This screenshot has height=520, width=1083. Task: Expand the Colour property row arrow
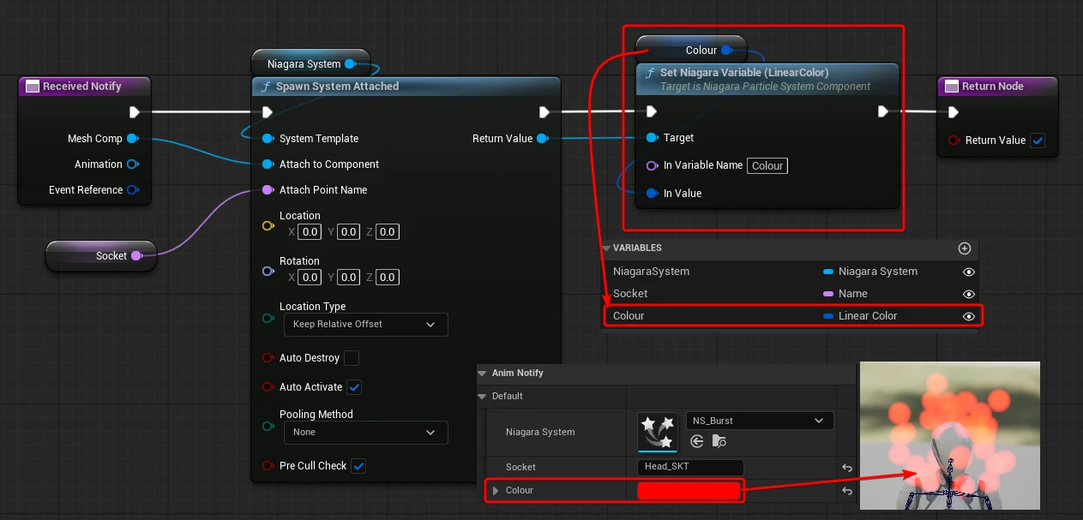[x=495, y=491]
